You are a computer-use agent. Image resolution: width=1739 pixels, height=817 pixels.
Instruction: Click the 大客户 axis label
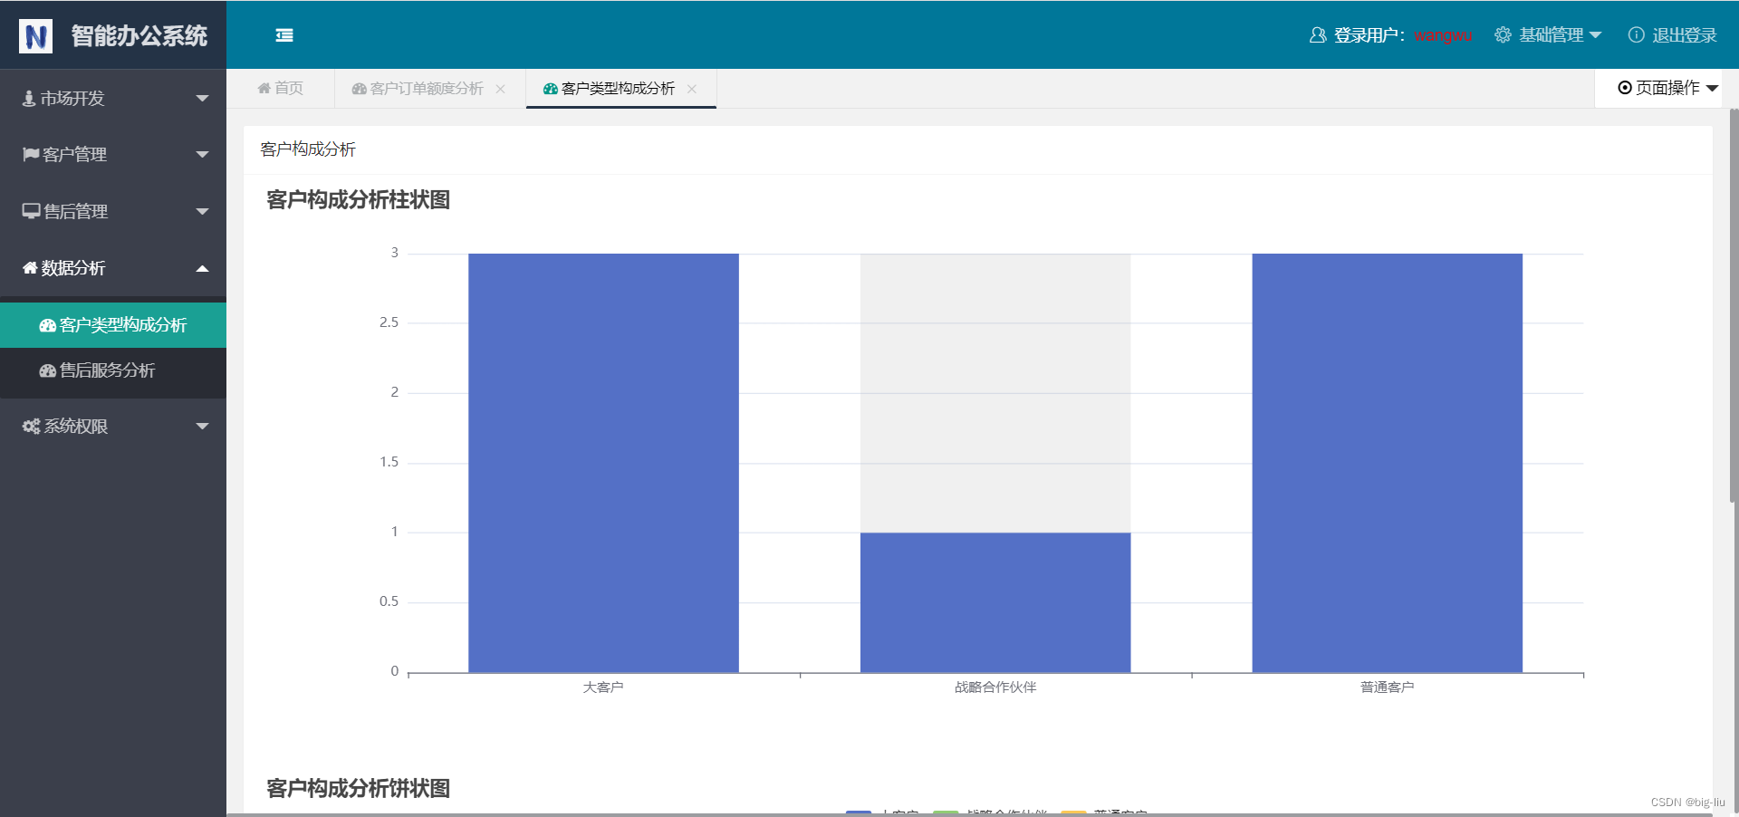(603, 687)
